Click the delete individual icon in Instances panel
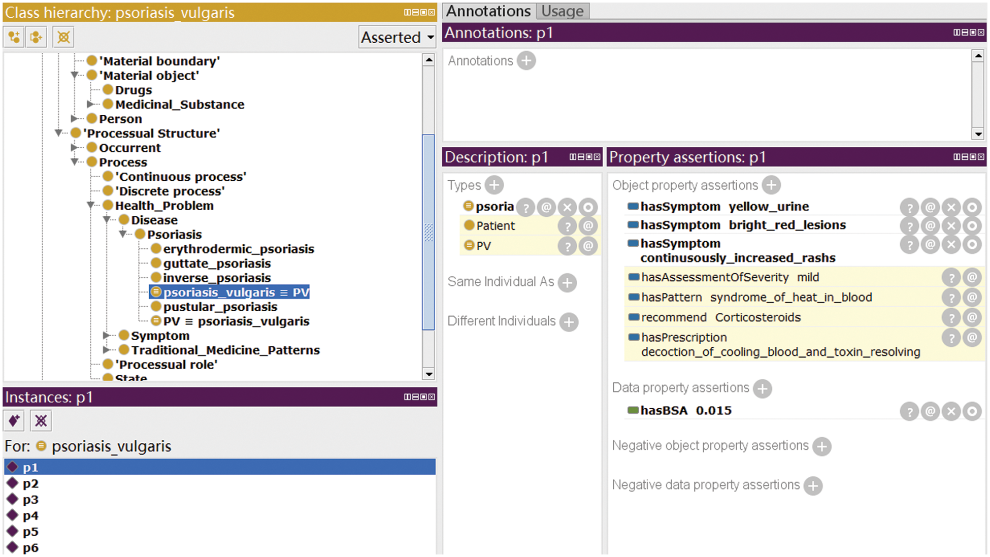 (x=41, y=421)
